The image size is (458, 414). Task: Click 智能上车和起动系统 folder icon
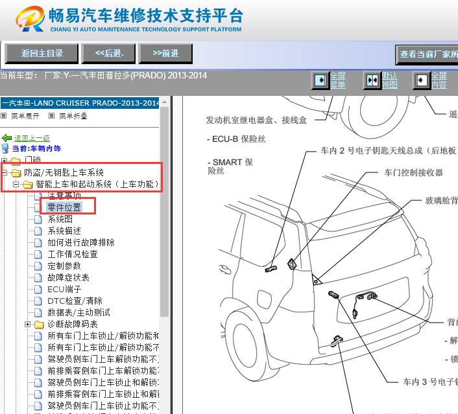(x=28, y=185)
